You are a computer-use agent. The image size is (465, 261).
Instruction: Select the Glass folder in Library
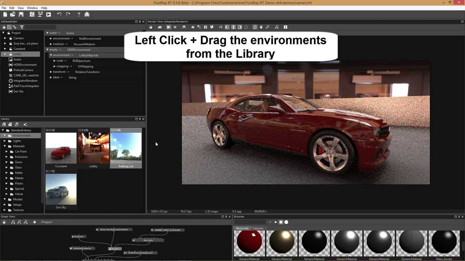coord(18,167)
